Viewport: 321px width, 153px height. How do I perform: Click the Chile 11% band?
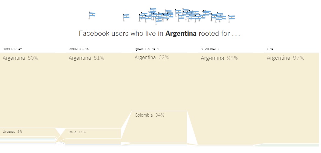pos(93,133)
